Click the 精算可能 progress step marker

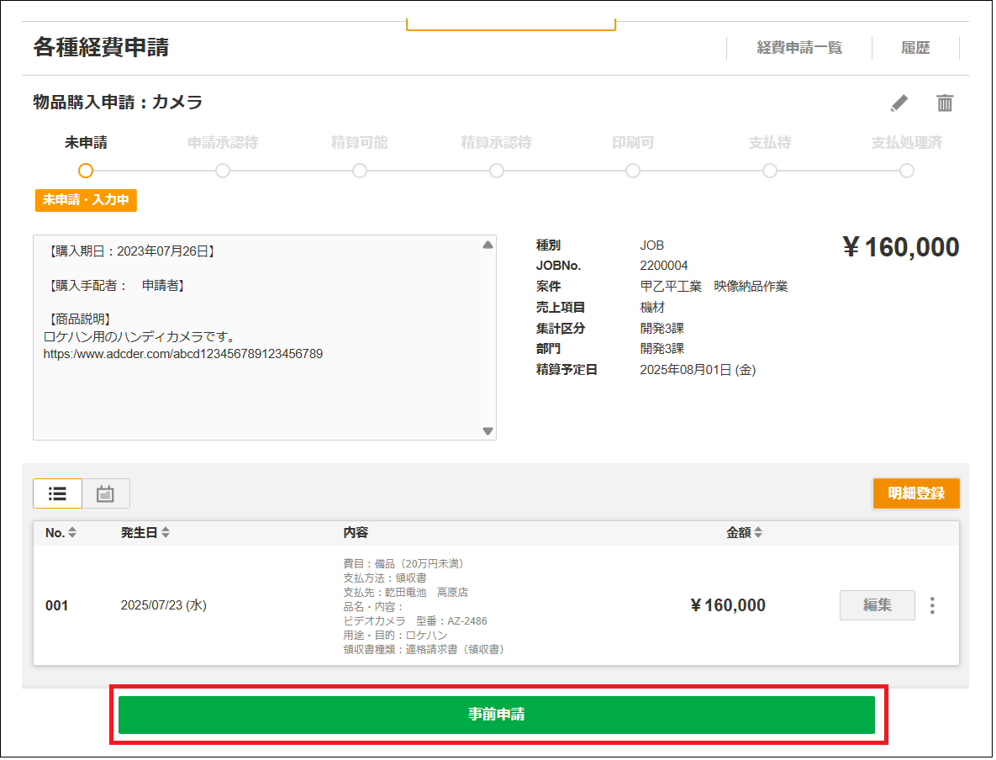tap(361, 171)
